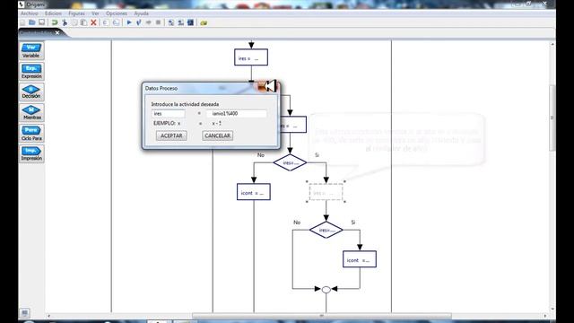Click the dark blue grid toolbar icon
Viewport: 574px width, 323px height.
190,22
